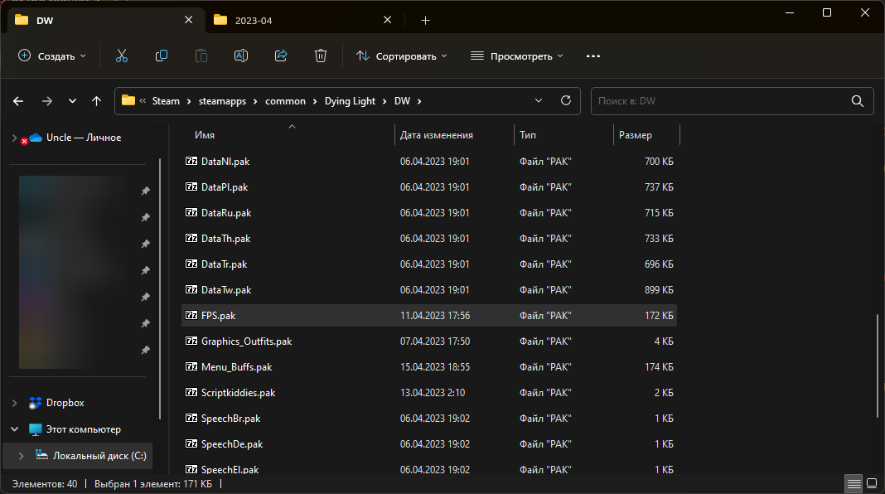885x494 pixels.
Task: Click the search magnifier icon
Action: pyautogui.click(x=858, y=101)
